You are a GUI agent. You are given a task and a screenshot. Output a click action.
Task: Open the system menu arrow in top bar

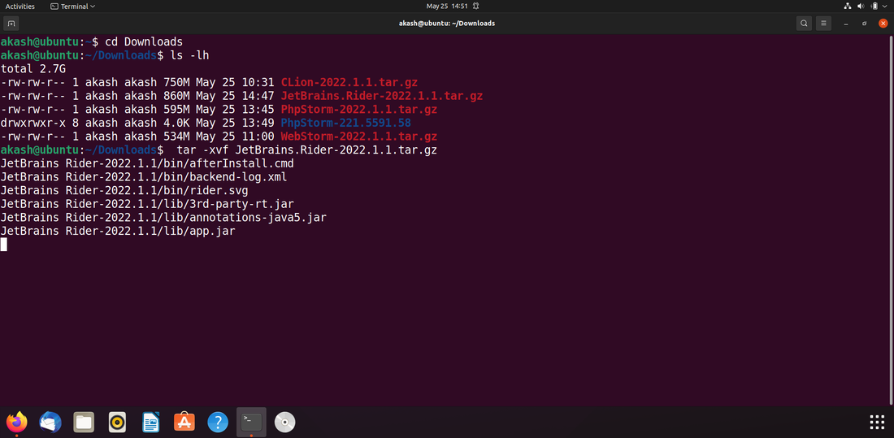click(885, 7)
